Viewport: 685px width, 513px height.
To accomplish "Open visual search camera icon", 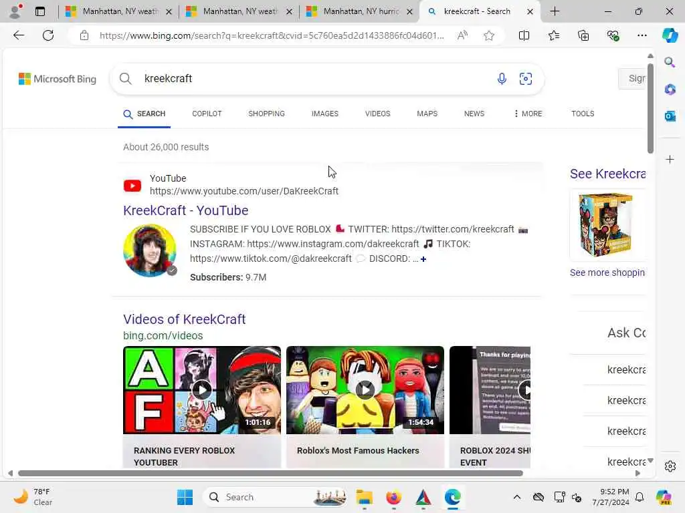I will (x=526, y=79).
